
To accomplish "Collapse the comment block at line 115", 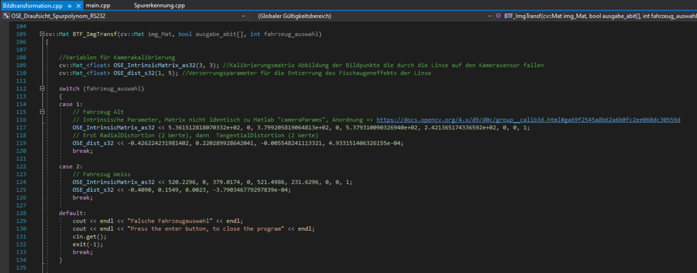I will coord(42,112).
